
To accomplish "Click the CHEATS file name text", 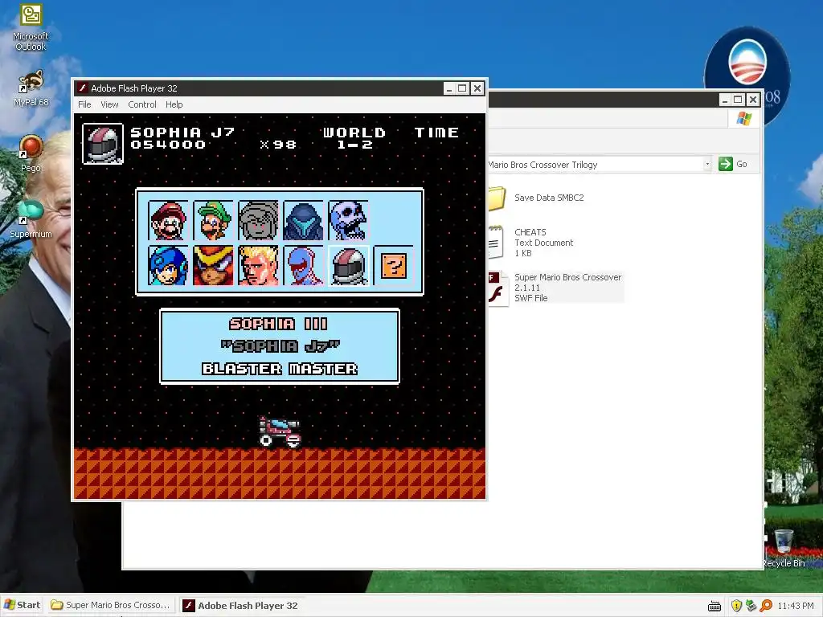I will pyautogui.click(x=530, y=232).
